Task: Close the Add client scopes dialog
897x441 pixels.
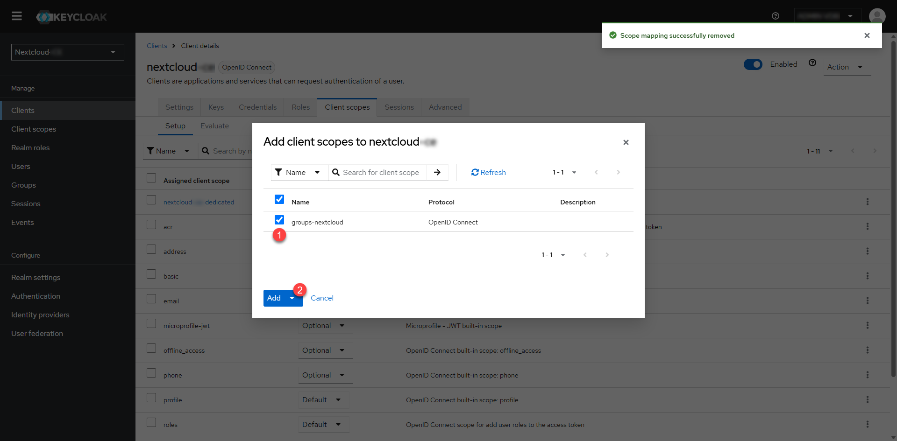Action: pos(626,142)
